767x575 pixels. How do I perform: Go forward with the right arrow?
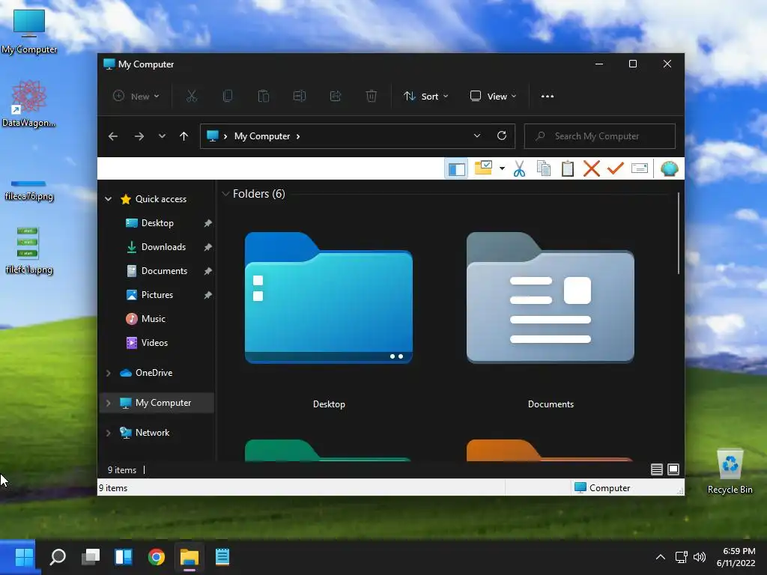pyautogui.click(x=139, y=136)
